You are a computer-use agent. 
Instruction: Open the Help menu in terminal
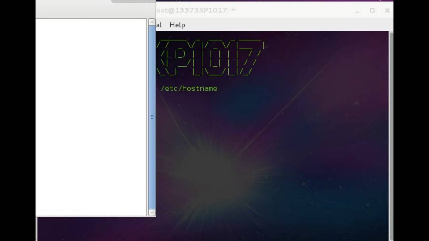[177, 25]
